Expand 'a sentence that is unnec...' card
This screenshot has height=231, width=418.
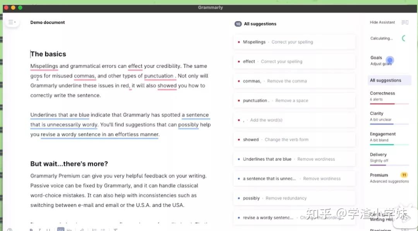[x=294, y=178]
